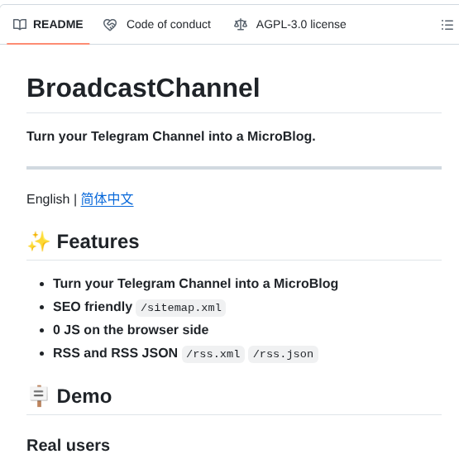The height and width of the screenshot is (459, 459).
Task: Click the /sitemap.xml code label
Action: (x=180, y=308)
